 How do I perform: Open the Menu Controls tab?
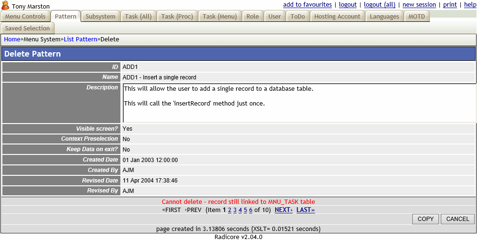pos(25,17)
